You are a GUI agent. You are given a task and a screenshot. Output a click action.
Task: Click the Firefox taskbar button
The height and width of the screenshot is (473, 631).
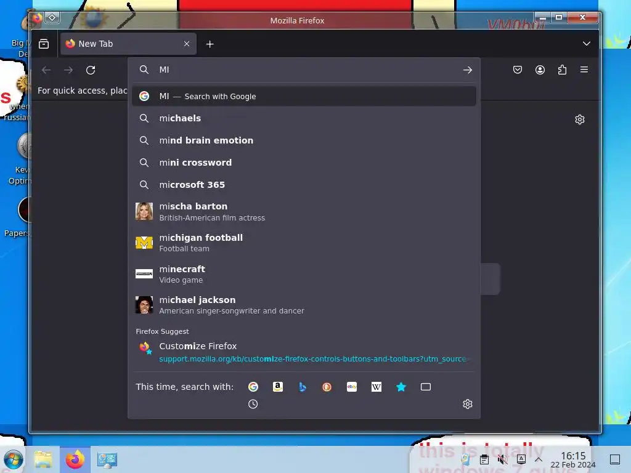(x=75, y=459)
